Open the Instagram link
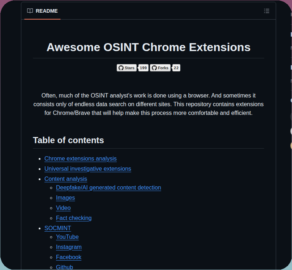Screen dimensions: 292x270 [69, 247]
